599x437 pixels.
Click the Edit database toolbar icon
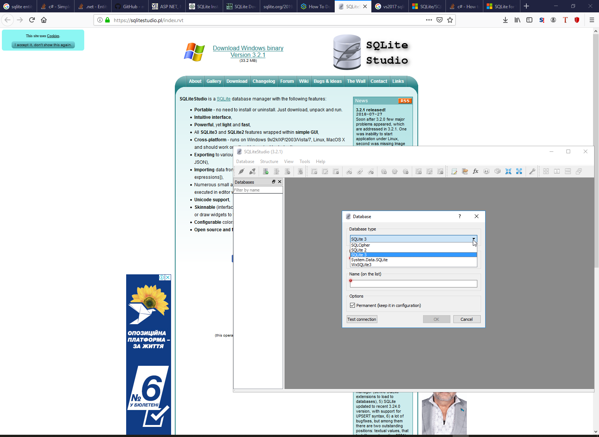click(x=277, y=171)
